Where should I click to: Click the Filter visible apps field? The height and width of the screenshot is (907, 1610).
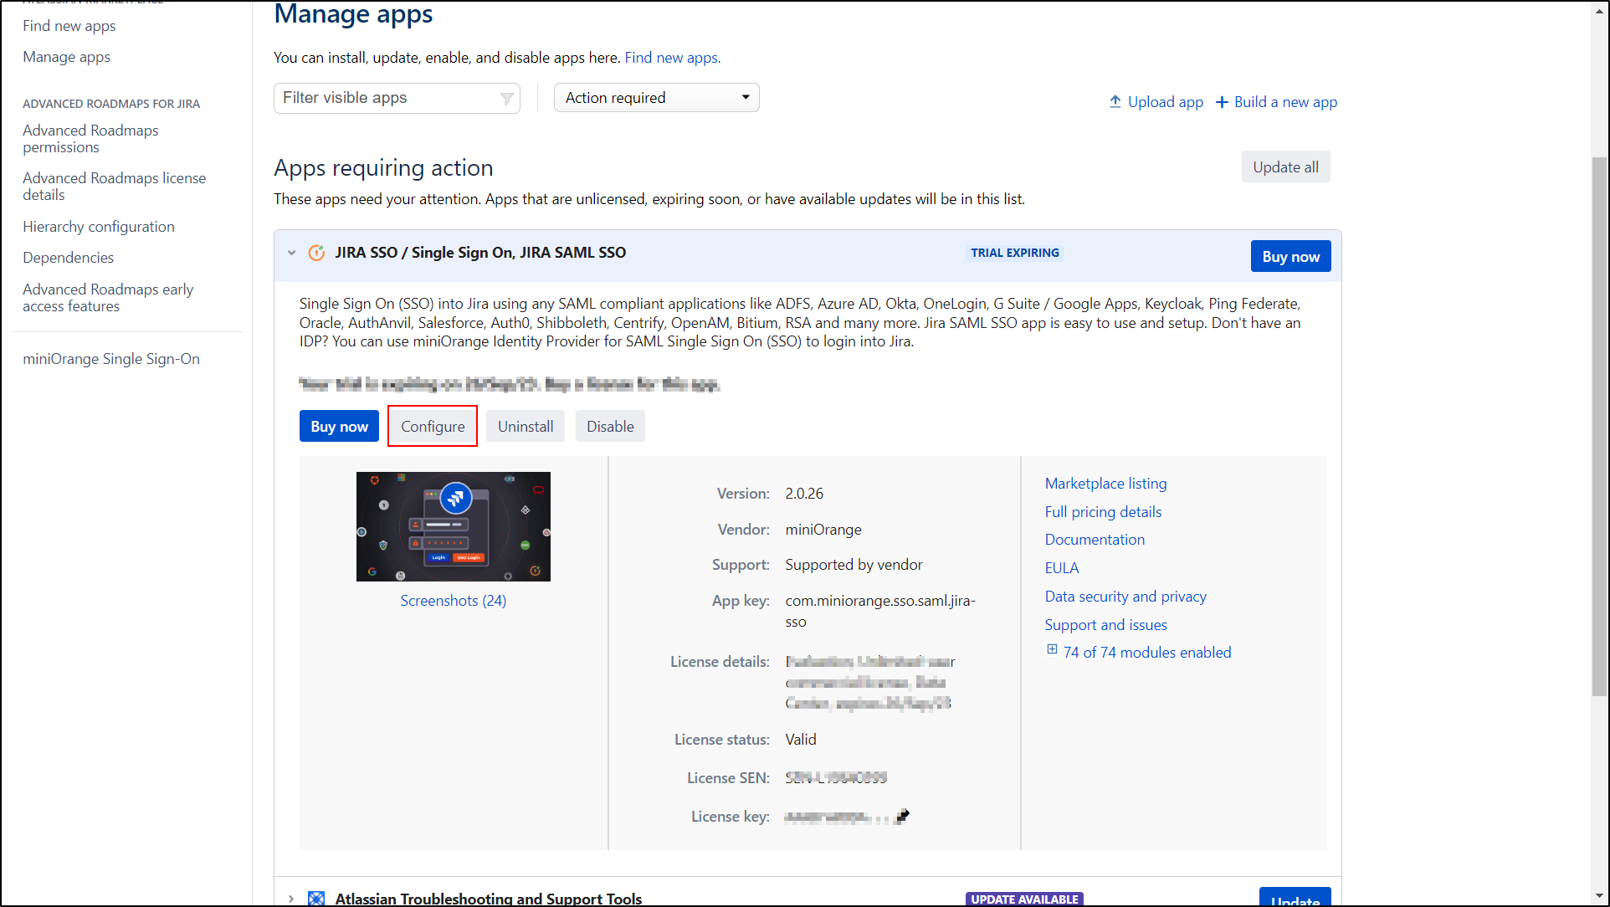pos(385,98)
